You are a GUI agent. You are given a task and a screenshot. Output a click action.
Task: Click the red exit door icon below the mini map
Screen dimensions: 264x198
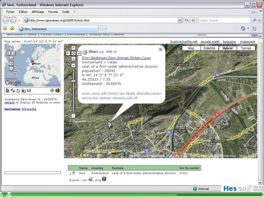57,90
